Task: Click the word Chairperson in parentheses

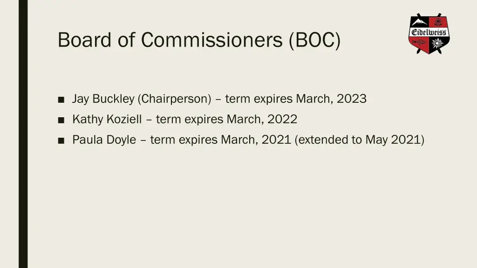Action: 174,99
